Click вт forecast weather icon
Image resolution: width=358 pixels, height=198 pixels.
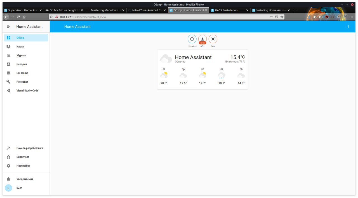[x=164, y=75]
